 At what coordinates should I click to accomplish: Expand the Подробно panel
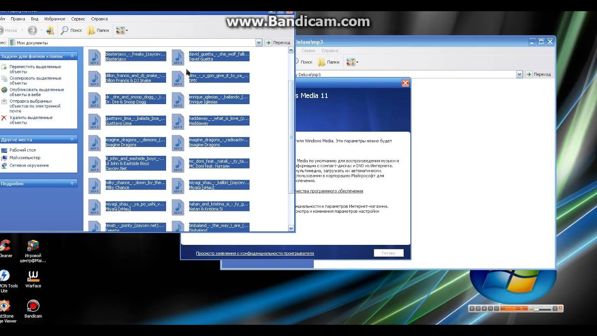coord(72,183)
